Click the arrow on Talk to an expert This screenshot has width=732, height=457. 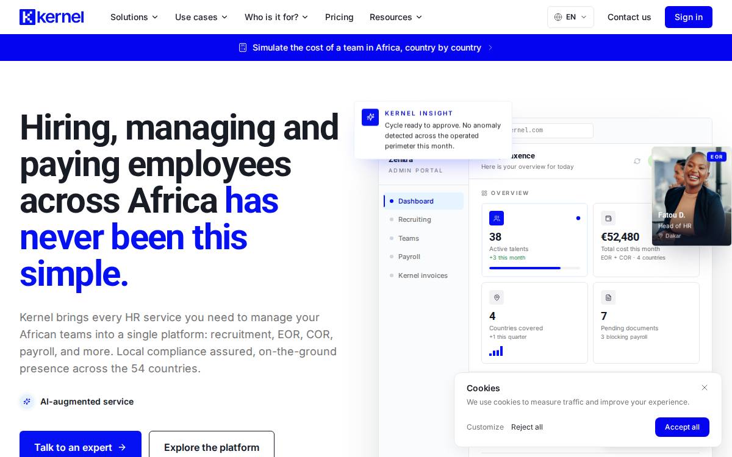122,447
